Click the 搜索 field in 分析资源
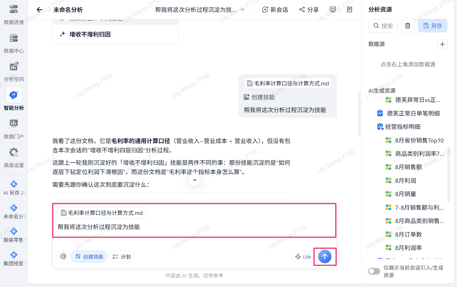 pyautogui.click(x=383, y=26)
